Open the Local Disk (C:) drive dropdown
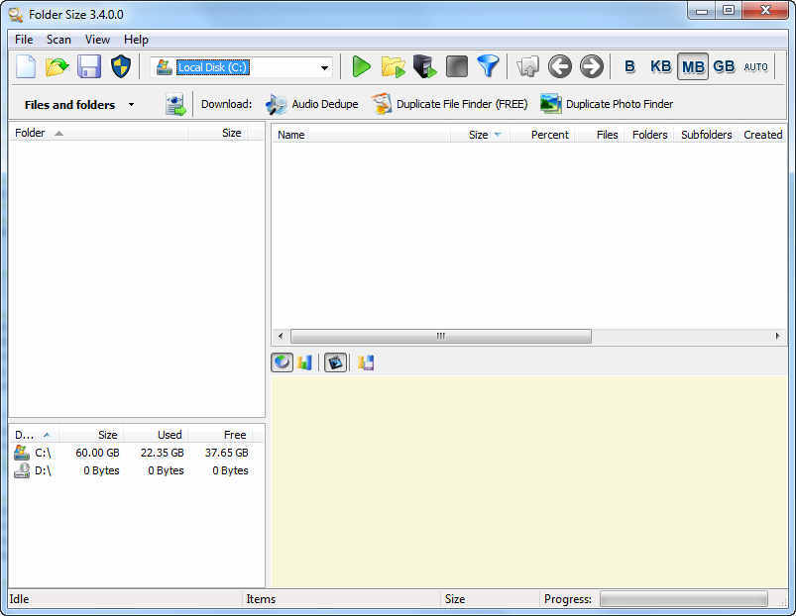 tap(325, 66)
